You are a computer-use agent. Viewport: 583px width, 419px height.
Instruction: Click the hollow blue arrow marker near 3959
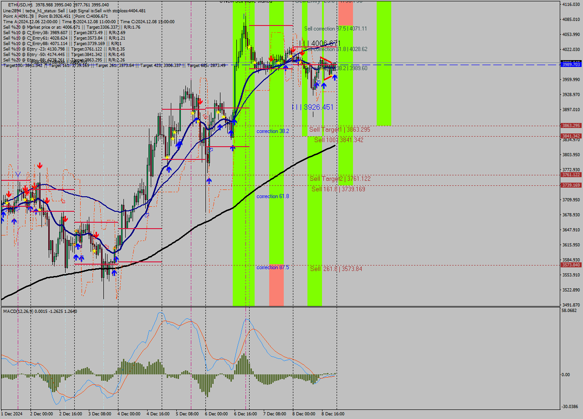pyautogui.click(x=318, y=82)
